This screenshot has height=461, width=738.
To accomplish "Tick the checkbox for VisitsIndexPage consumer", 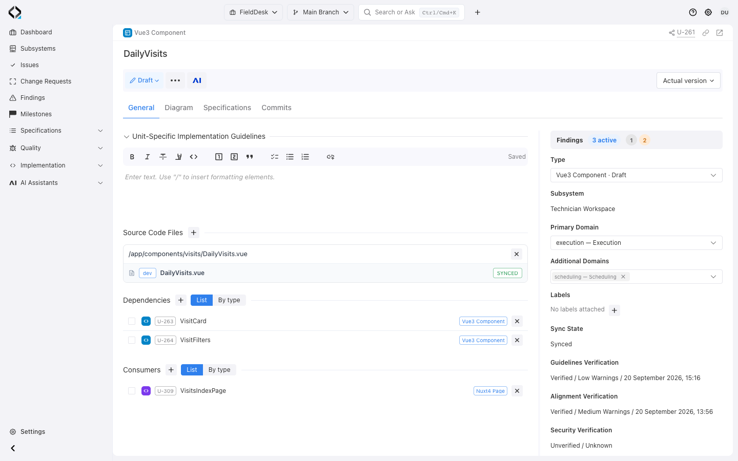I will click(x=132, y=391).
